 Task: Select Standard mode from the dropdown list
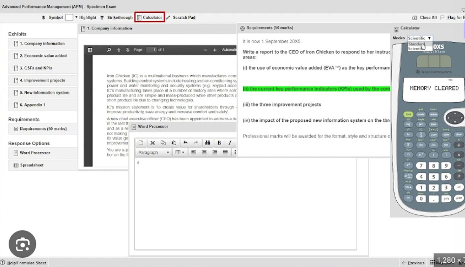tap(417, 44)
